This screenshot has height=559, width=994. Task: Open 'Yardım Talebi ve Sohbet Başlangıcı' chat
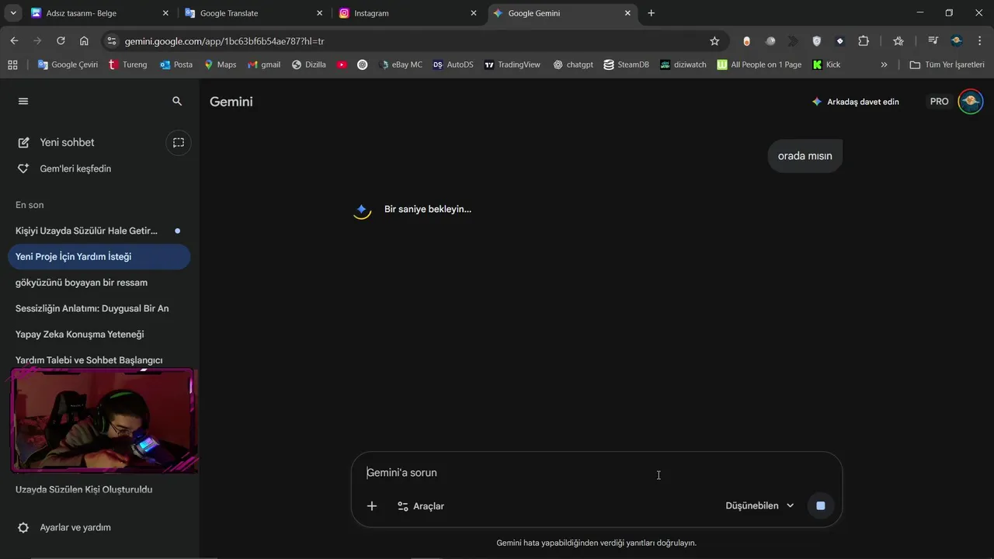[99, 359]
